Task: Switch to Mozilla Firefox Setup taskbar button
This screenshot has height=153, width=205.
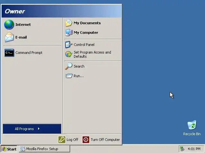Action: 45,149
